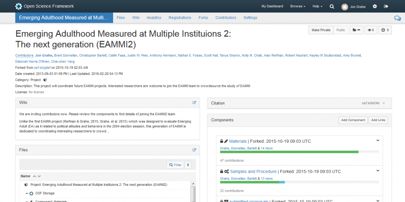The image size is (405, 202).
Task: Click the Jon Grahe username in navbar
Action: tap(358, 7)
